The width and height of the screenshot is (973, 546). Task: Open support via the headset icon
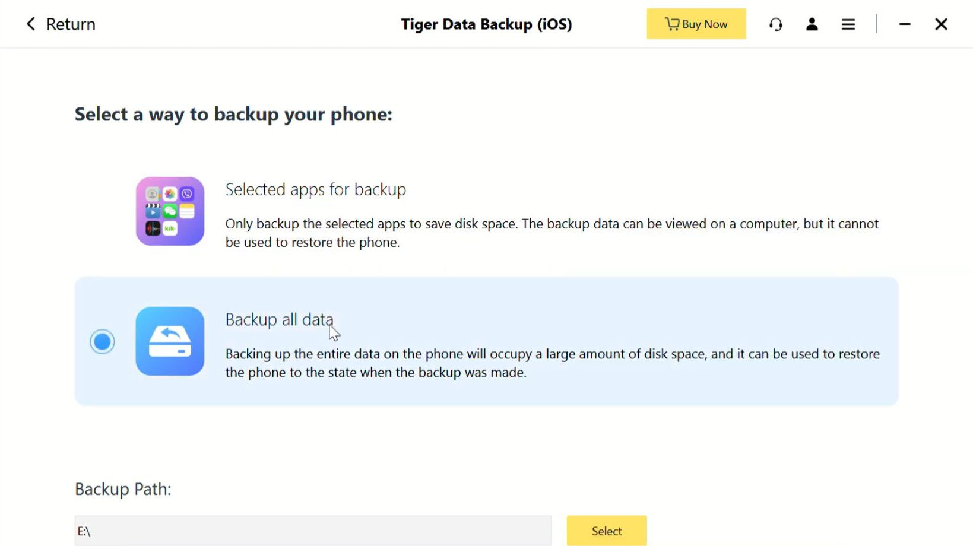coord(775,24)
